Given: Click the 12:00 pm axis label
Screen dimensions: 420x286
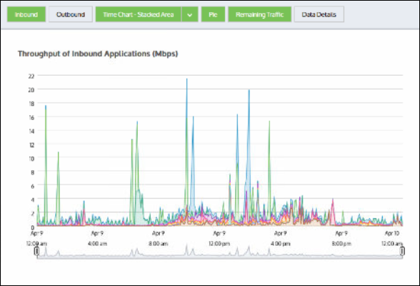Looking at the screenshot, I should pyautogui.click(x=219, y=244).
